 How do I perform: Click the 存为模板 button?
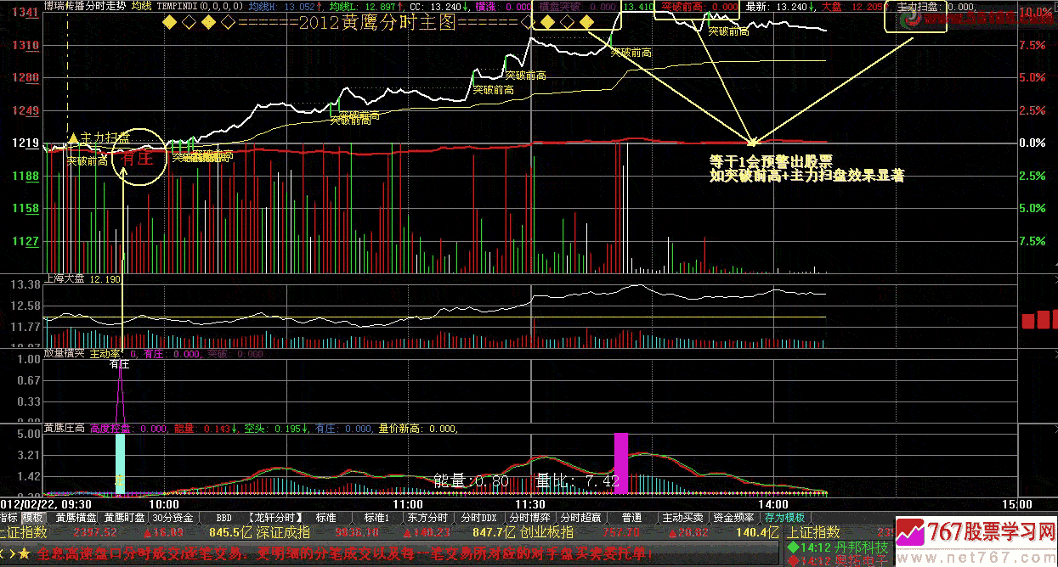(784, 517)
